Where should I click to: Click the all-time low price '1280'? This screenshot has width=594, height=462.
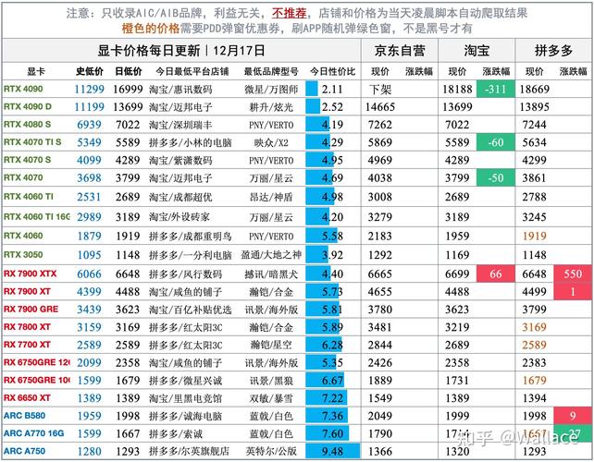click(90, 452)
